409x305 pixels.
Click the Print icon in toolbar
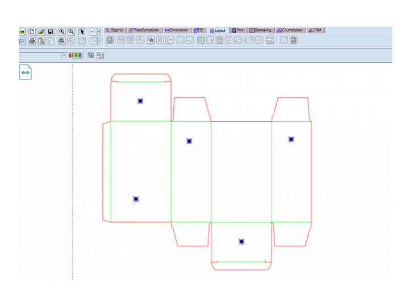[x=32, y=41]
